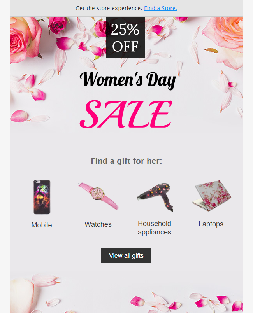The width and height of the screenshot is (253, 313).
Task: Select the Household appliances label
Action: click(x=155, y=228)
